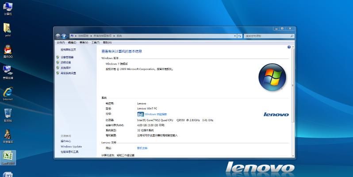Click the shield icon beside 系统保护
Viewport: 353px width, 177px height.
58,68
